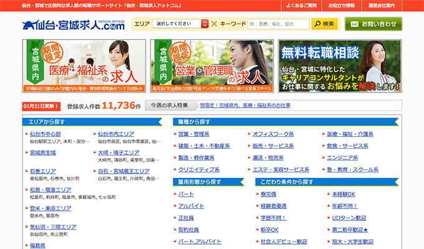This screenshot has width=424, height=249.
Task: Focus the キーワード search input field
Action: coord(279,24)
